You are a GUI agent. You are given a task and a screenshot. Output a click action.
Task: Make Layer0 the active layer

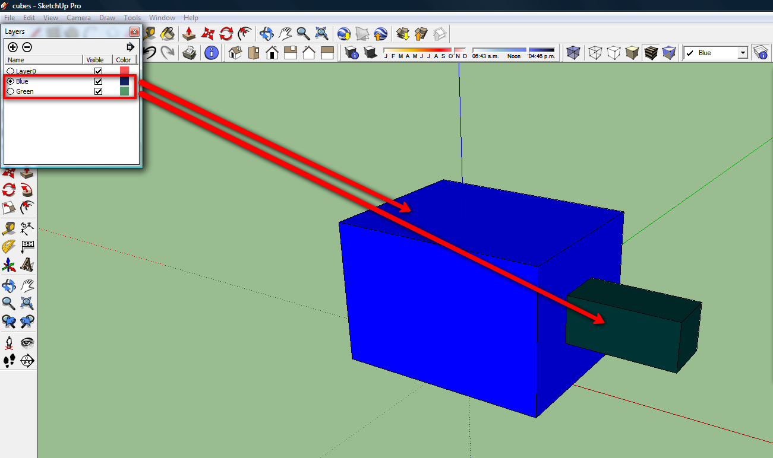tap(10, 71)
